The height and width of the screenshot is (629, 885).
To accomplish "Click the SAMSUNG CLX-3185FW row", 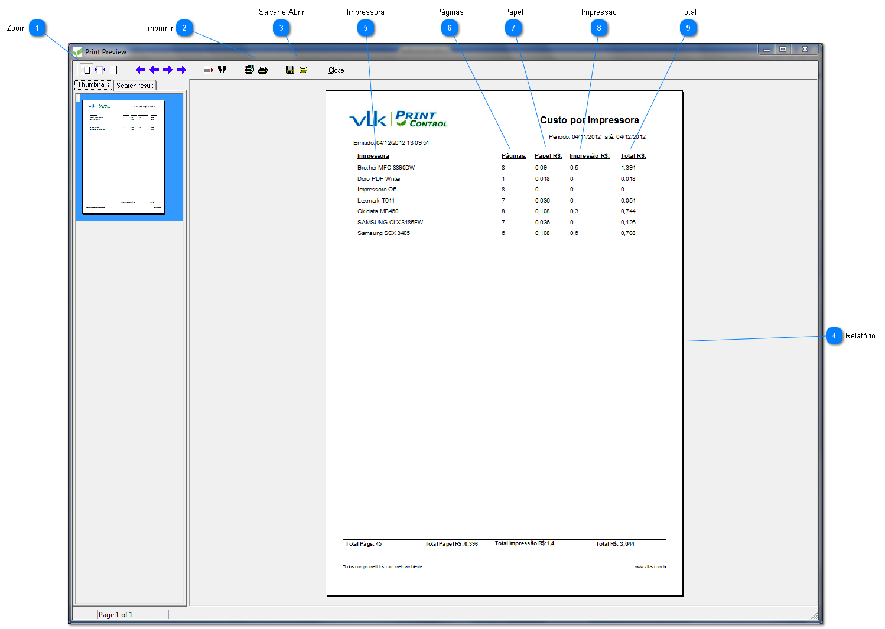I will point(496,223).
